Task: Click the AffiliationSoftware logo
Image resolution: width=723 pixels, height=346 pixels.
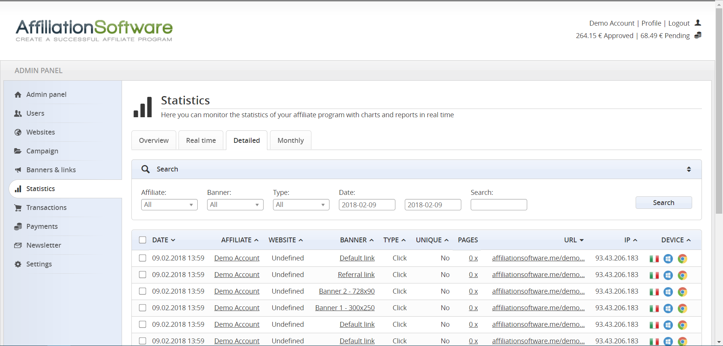Action: (x=94, y=30)
